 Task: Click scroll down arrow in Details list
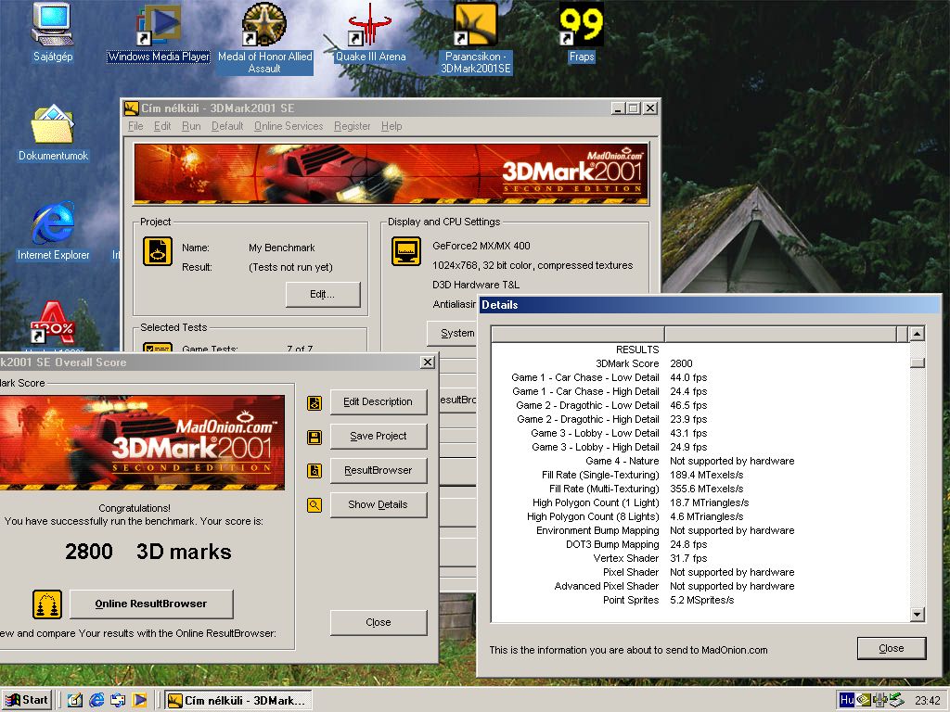click(918, 615)
